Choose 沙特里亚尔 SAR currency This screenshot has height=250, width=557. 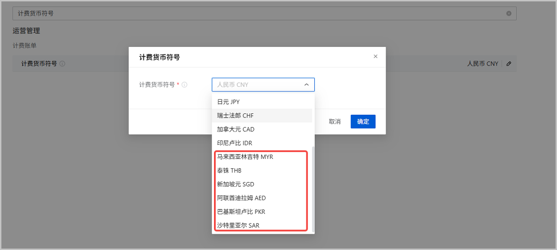pyautogui.click(x=238, y=225)
